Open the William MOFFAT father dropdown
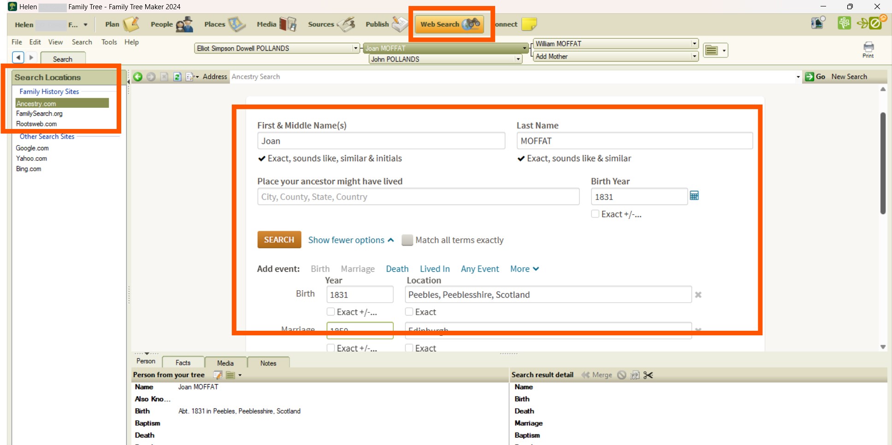Viewport: 892px width, 445px height. [x=694, y=44]
